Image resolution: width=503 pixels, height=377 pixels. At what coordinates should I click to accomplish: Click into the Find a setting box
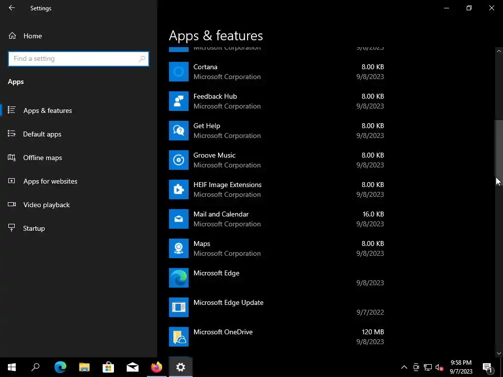[79, 59]
